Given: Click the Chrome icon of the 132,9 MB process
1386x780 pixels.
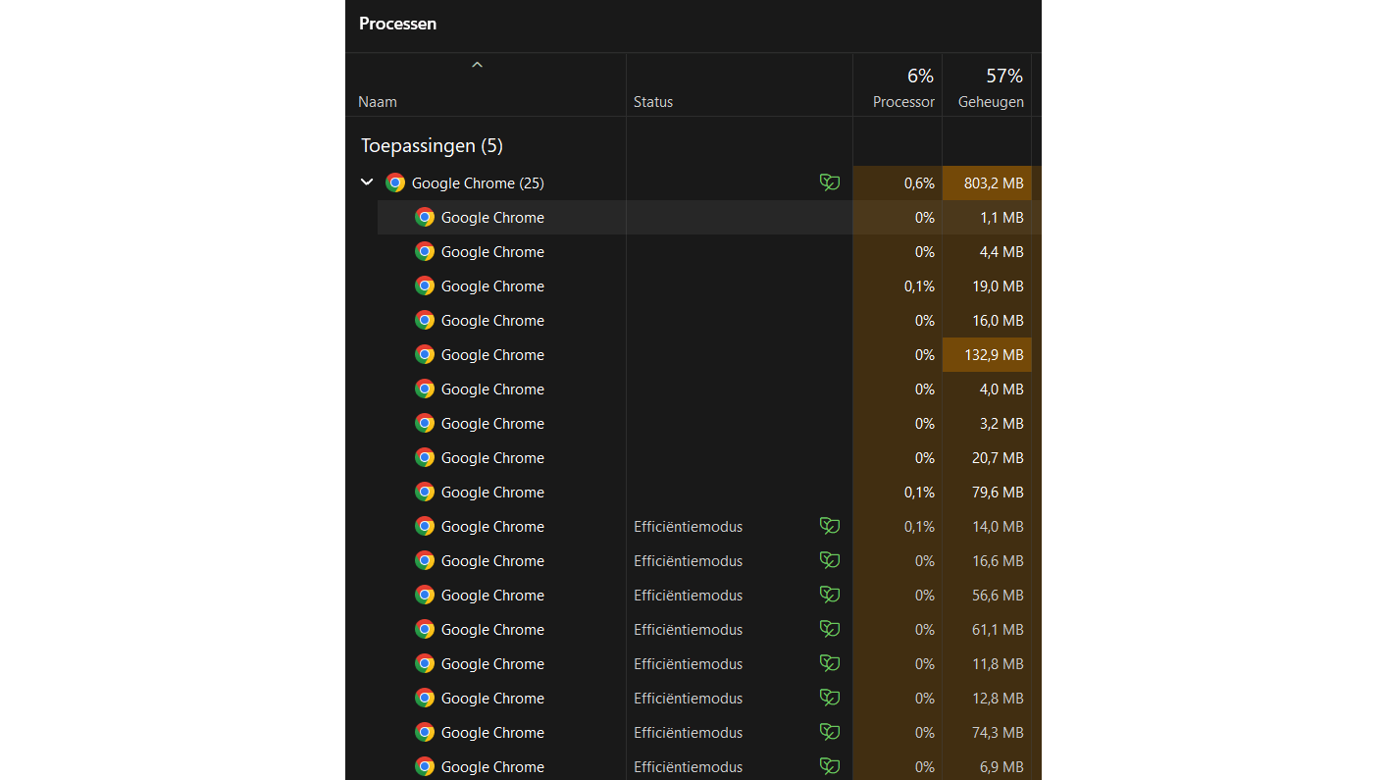Looking at the screenshot, I should (425, 354).
